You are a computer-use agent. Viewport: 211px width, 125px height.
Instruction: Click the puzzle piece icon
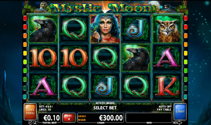pyautogui.click(x=179, y=123)
